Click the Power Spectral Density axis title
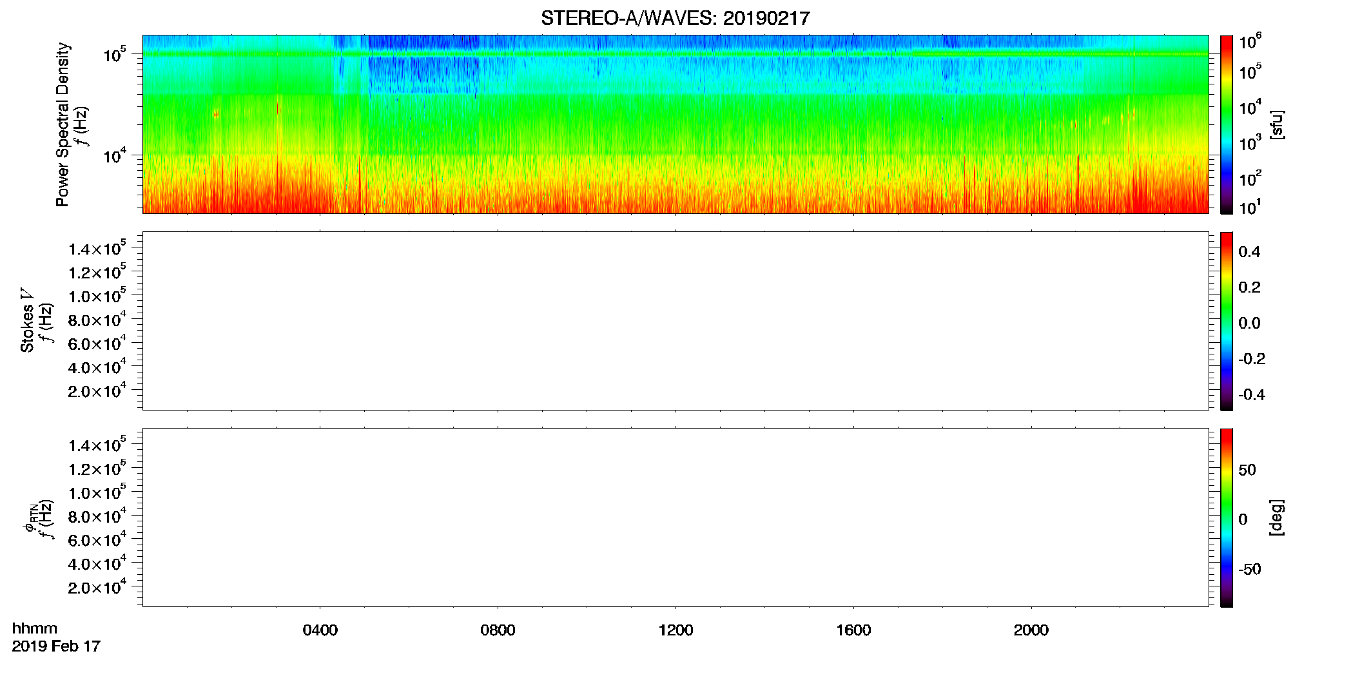1351x696 pixels. (63, 124)
